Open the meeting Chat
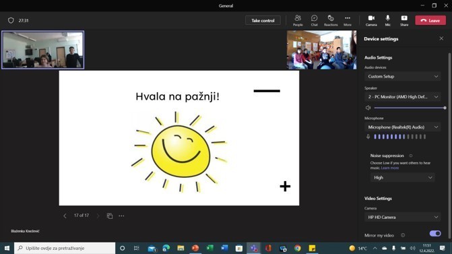 click(x=314, y=20)
